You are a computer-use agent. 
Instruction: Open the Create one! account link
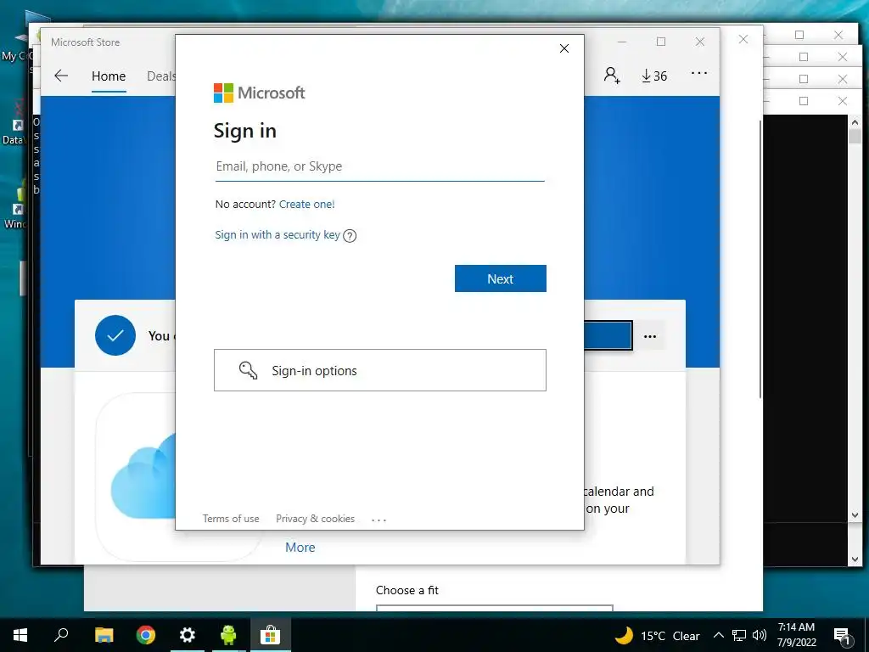pos(306,204)
